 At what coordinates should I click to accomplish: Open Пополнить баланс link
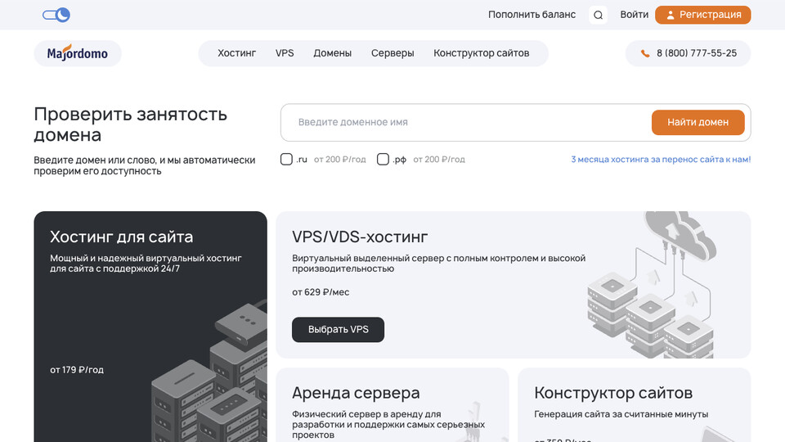532,15
